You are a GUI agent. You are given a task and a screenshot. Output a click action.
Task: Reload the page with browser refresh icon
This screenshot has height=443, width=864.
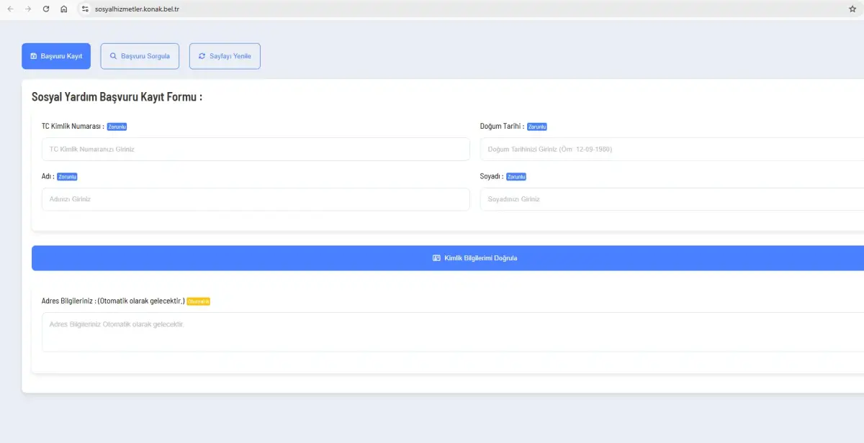click(46, 9)
